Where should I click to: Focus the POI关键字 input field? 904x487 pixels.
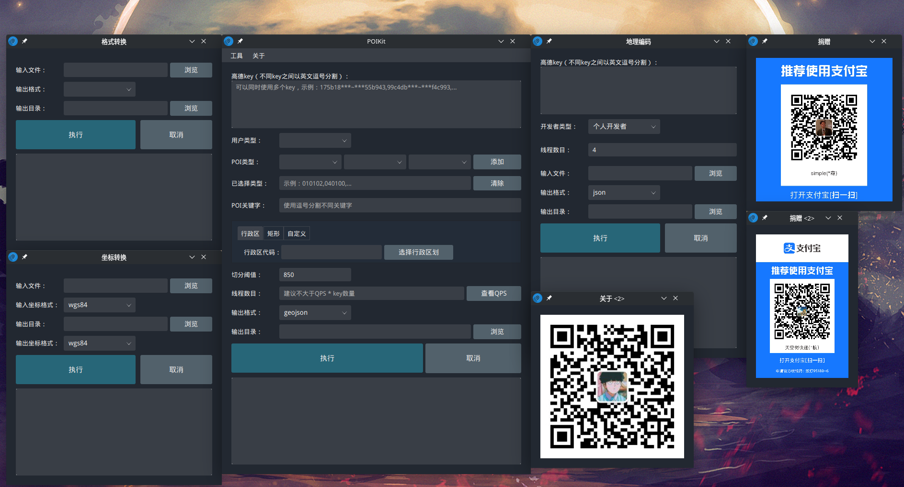pyautogui.click(x=400, y=205)
